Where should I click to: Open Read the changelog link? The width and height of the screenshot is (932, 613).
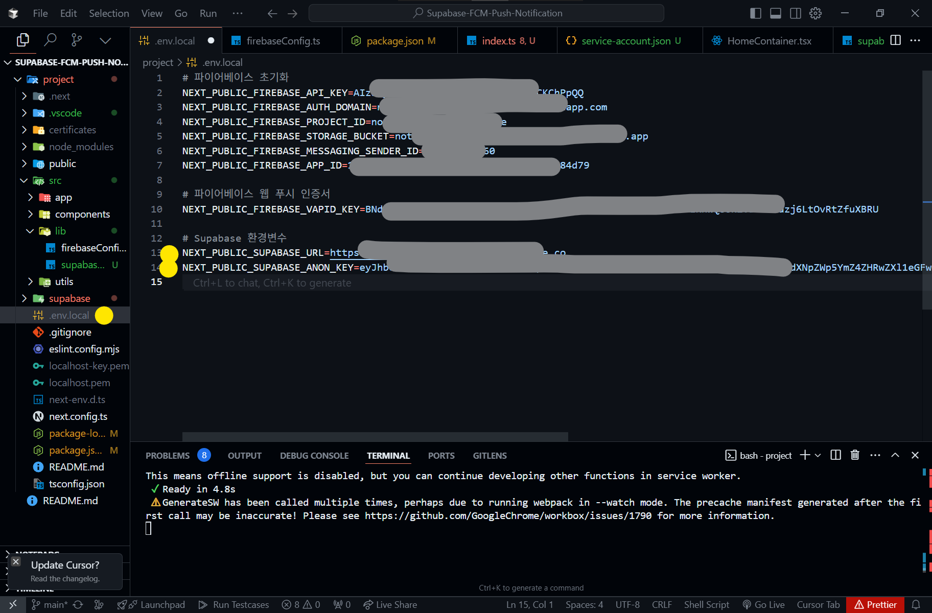[x=65, y=579]
